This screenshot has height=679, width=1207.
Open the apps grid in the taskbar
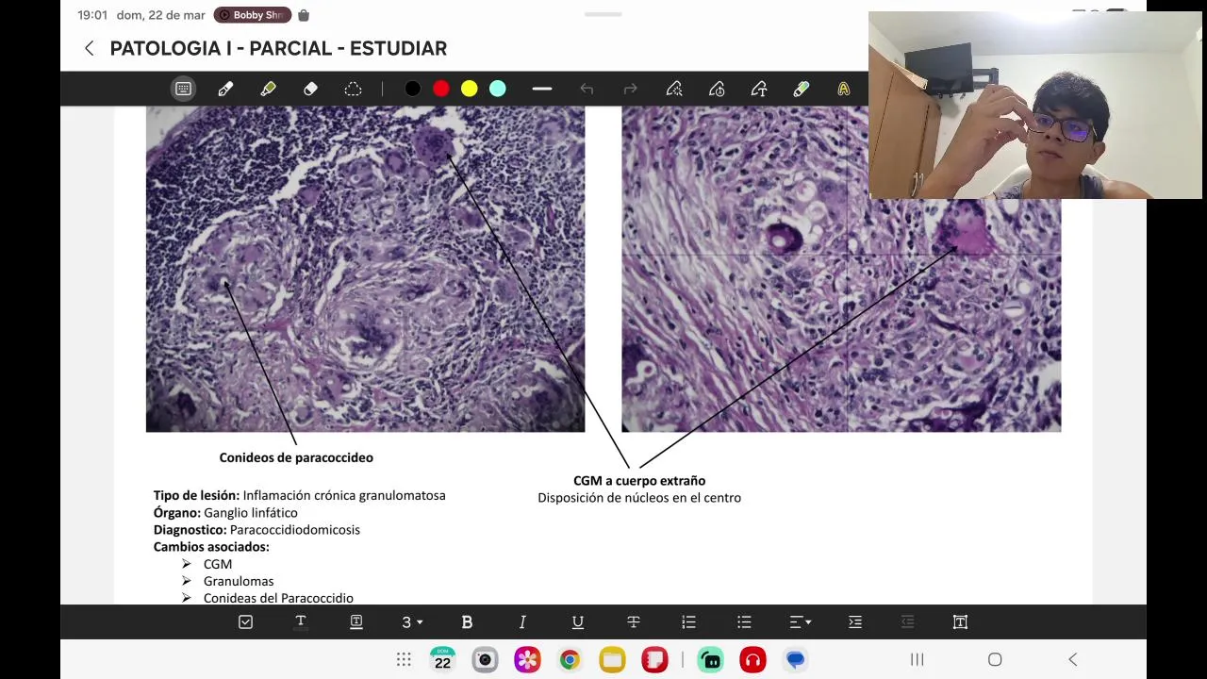click(404, 659)
